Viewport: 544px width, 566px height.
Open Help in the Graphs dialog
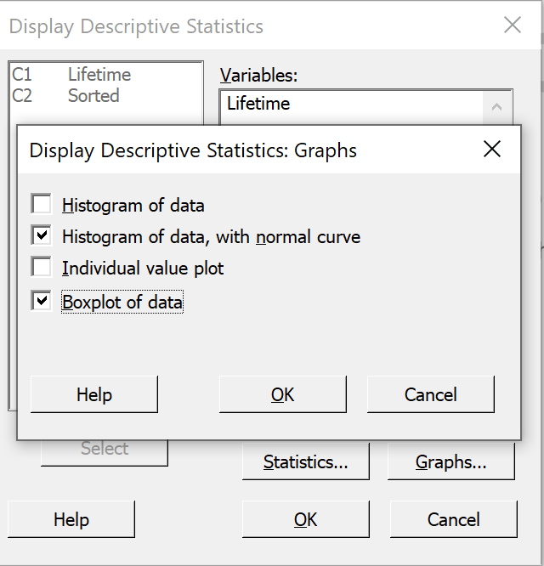coord(94,394)
